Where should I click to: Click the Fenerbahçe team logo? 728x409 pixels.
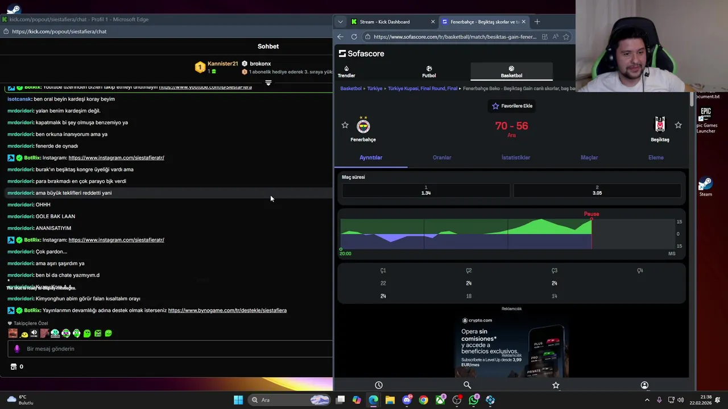[363, 126]
